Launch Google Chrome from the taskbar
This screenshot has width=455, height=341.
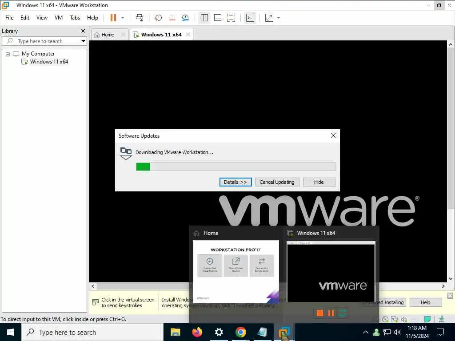(241, 332)
